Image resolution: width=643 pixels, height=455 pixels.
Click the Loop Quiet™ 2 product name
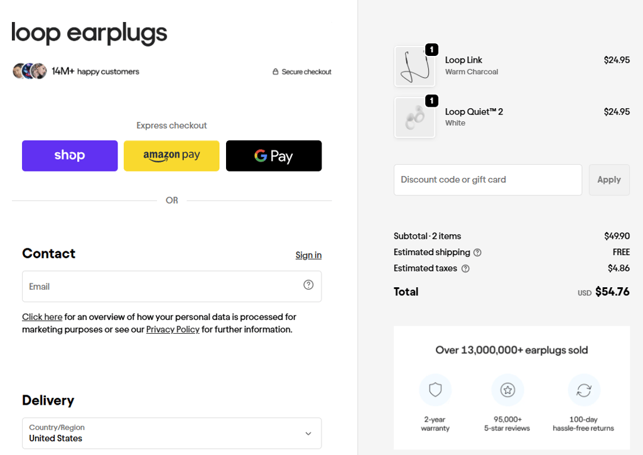[474, 112]
